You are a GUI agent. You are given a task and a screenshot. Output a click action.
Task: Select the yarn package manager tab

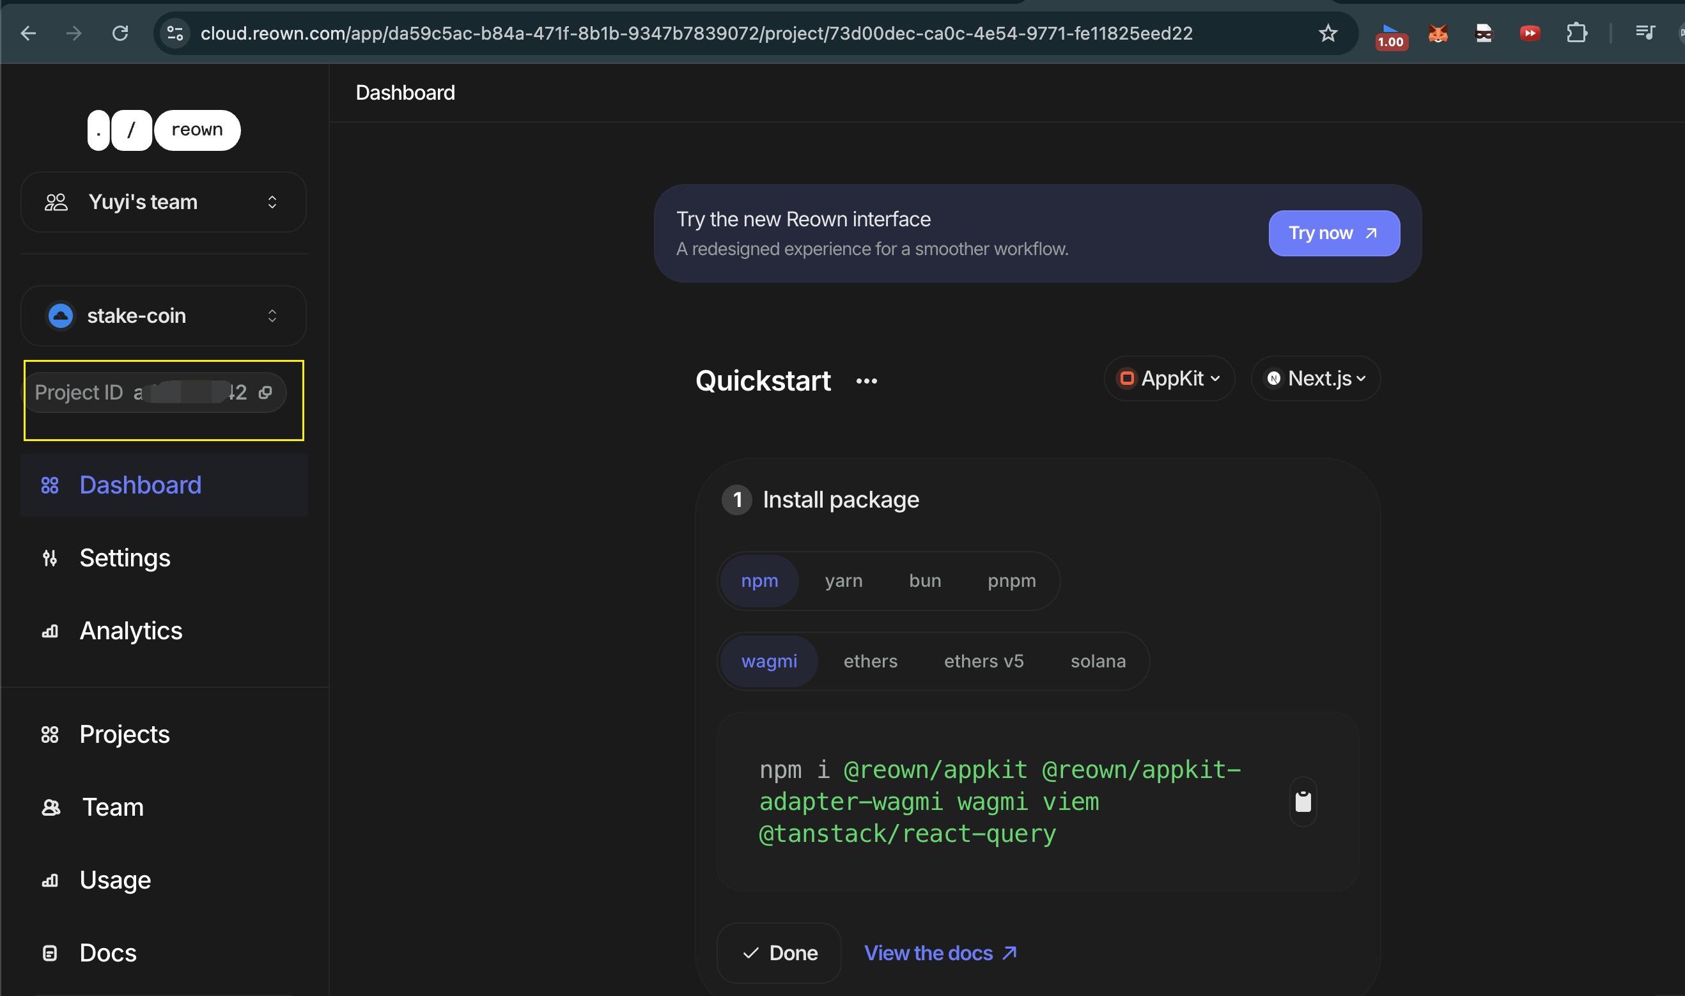[x=844, y=580]
